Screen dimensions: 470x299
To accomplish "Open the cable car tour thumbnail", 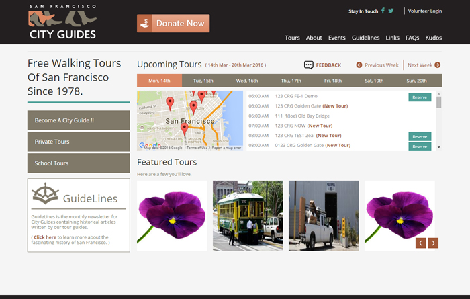I will (248, 216).
